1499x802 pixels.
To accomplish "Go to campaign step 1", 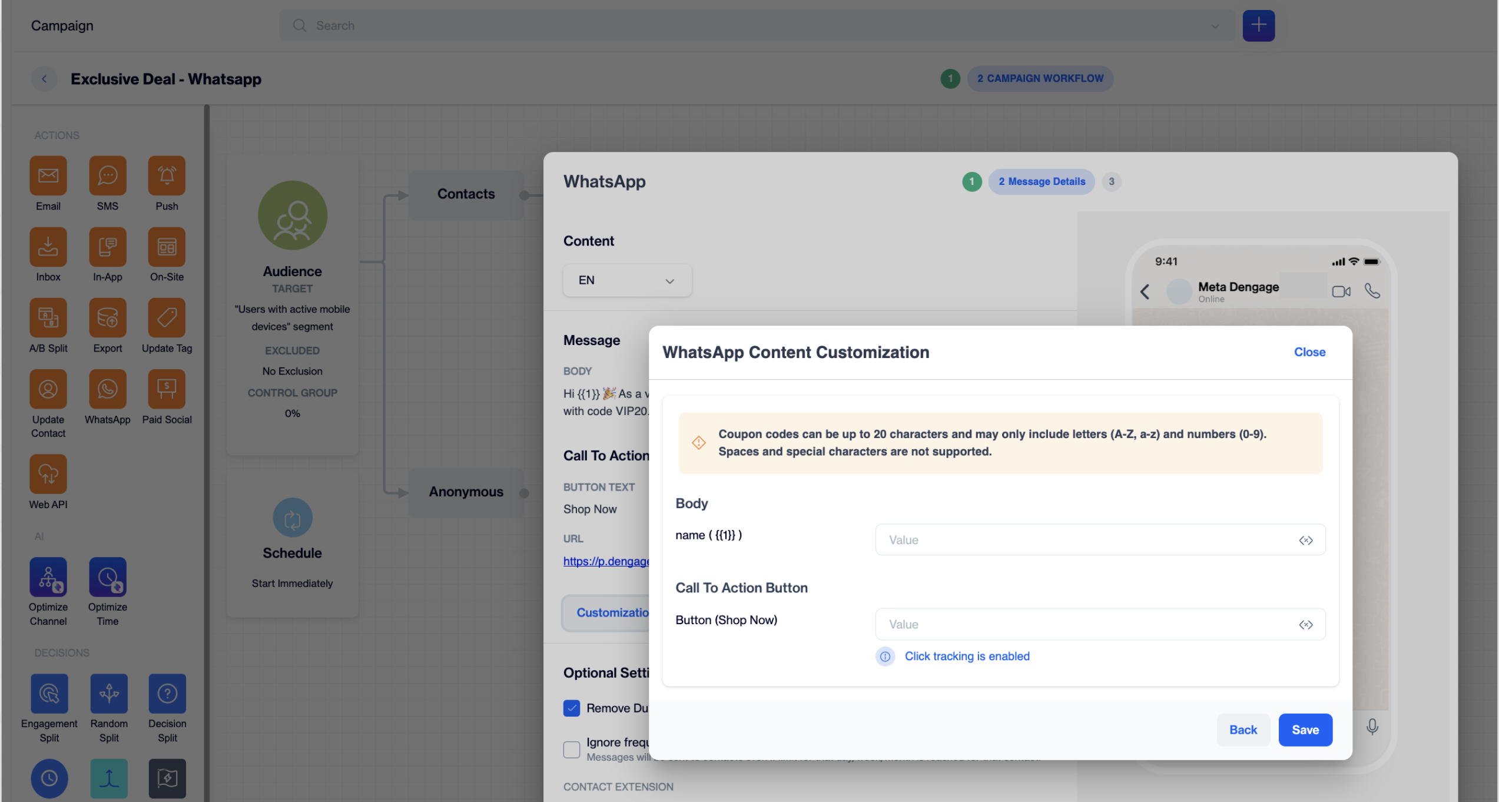I will click(x=950, y=78).
